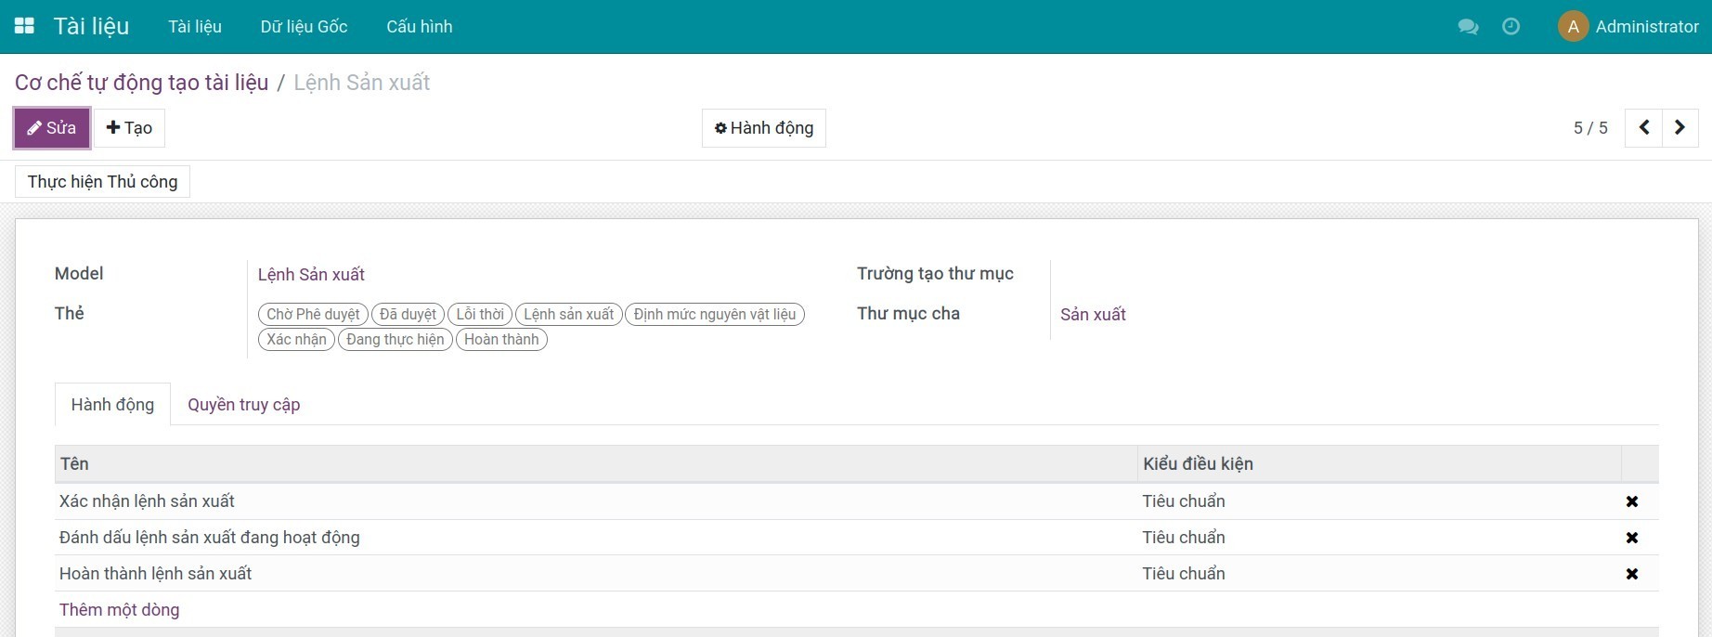The height and width of the screenshot is (637, 1712).
Task: Click the Thực hiện Thủ công button
Action: [102, 182]
